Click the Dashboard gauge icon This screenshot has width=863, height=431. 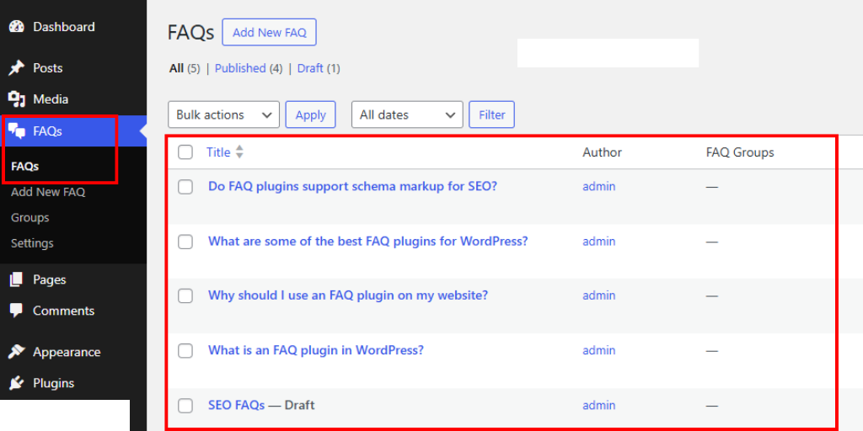[x=17, y=26]
